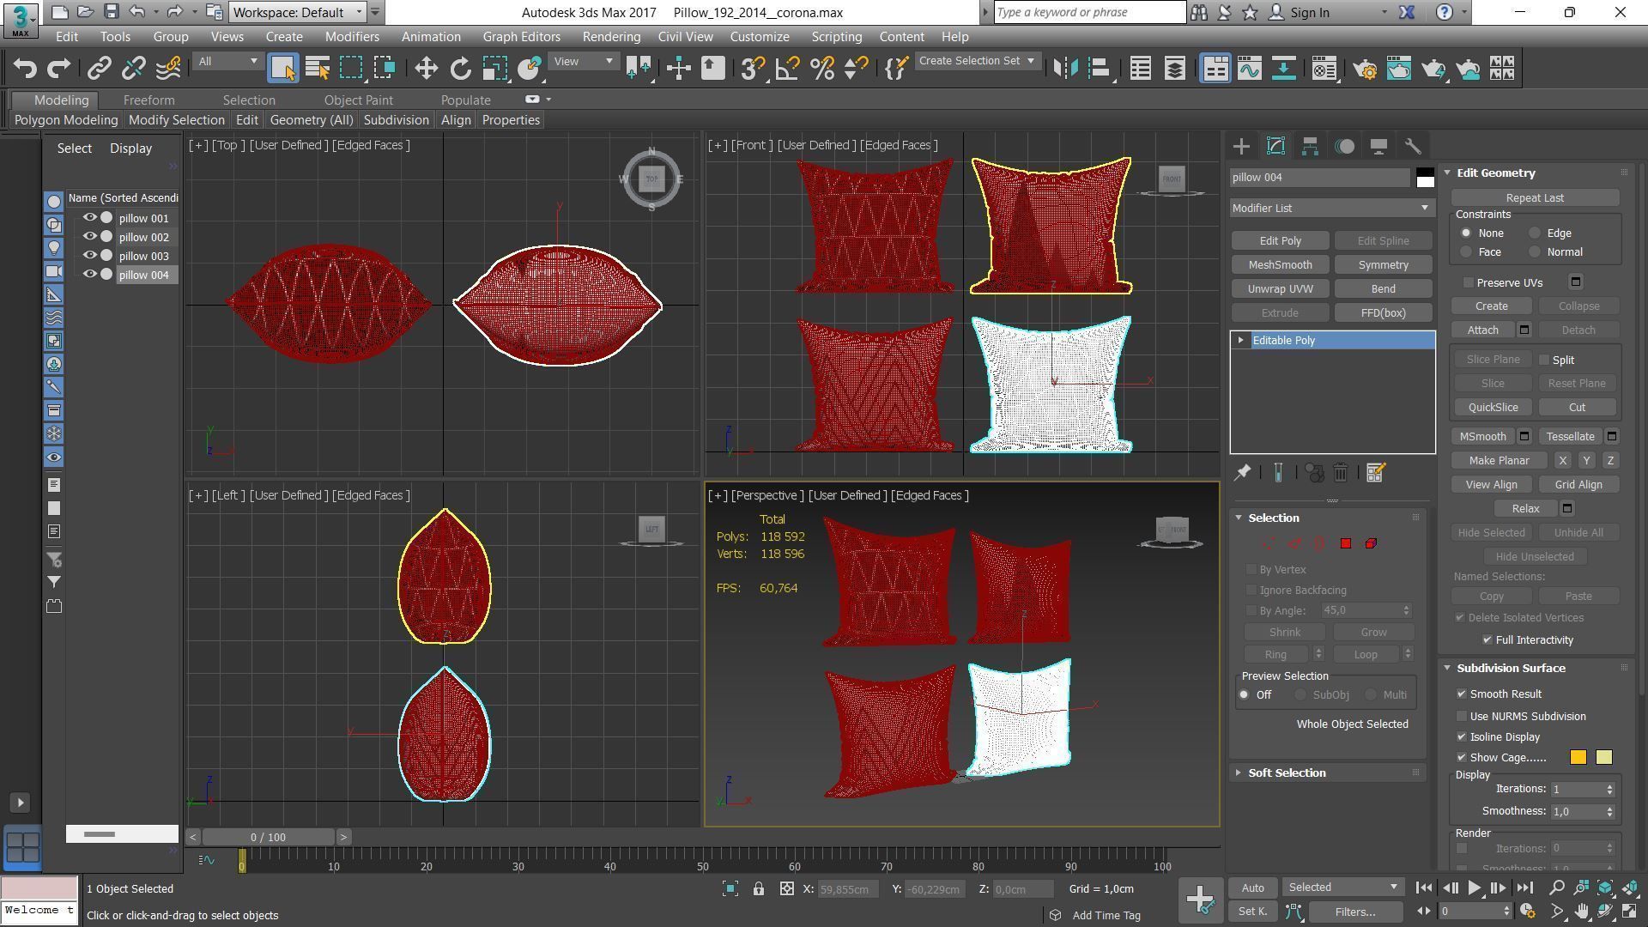1648x927 pixels.
Task: Open the Motion command panel
Action: (1344, 147)
